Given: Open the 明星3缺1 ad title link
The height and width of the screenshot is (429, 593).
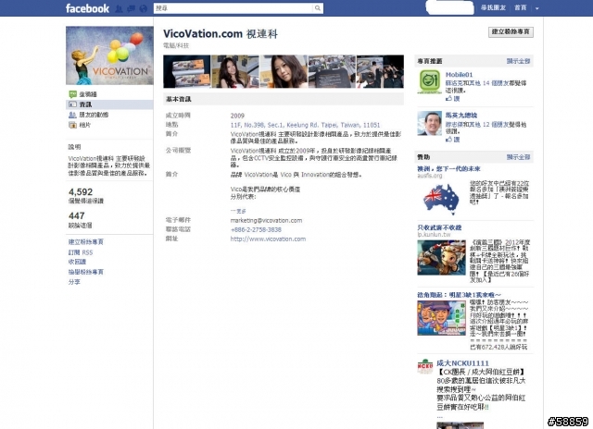Looking at the screenshot, I should click(x=460, y=295).
